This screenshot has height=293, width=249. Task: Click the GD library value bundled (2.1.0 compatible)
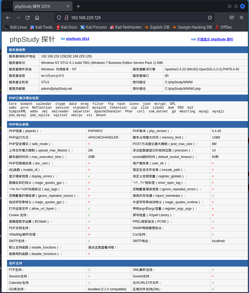[107, 289]
